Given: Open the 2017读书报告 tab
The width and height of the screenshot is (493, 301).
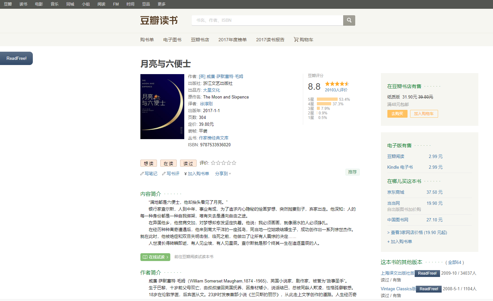Looking at the screenshot, I should click(270, 40).
